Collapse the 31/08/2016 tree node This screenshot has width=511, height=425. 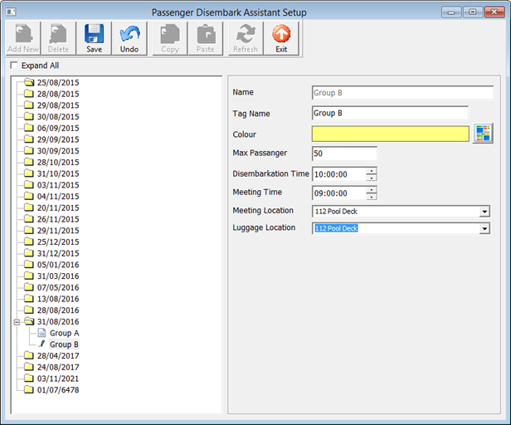pyautogui.click(x=17, y=322)
